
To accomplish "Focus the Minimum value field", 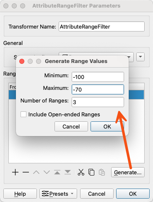I will (x=98, y=77).
